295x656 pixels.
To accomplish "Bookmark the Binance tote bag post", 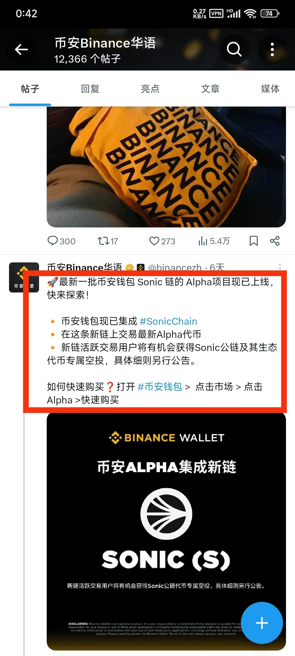I will [254, 241].
